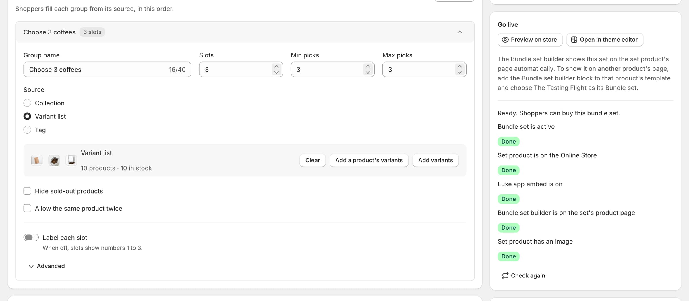Click the first coffee bag product thumbnail
The image size is (689, 301).
[x=37, y=160]
